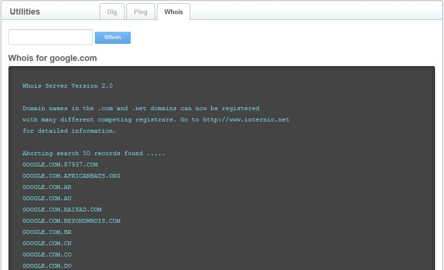Click the GOOGLE.COM.BR result

coord(47,232)
